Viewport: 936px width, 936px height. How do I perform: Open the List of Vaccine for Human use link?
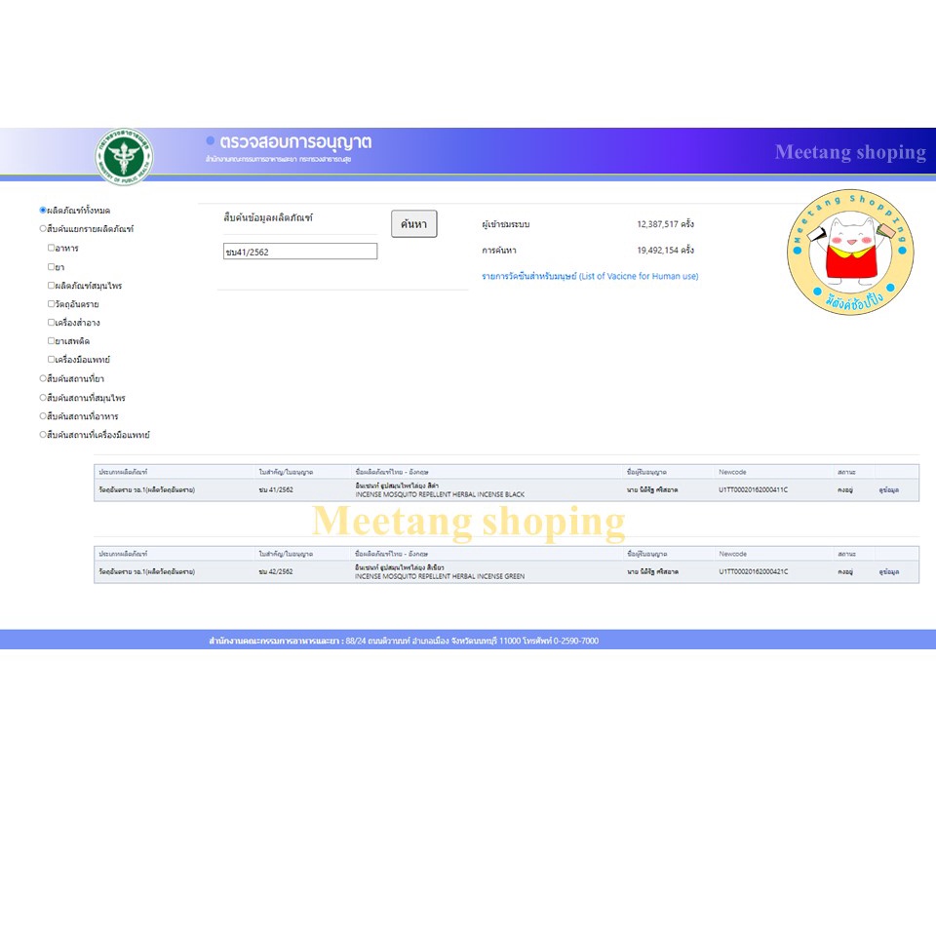[x=590, y=276]
